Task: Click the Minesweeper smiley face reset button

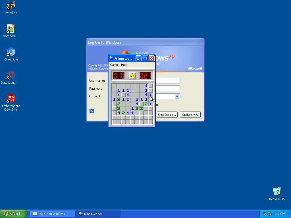Action: (x=132, y=76)
